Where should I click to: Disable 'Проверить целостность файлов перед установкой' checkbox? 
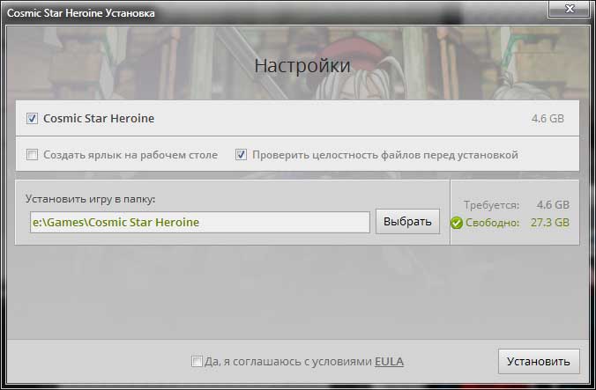241,155
